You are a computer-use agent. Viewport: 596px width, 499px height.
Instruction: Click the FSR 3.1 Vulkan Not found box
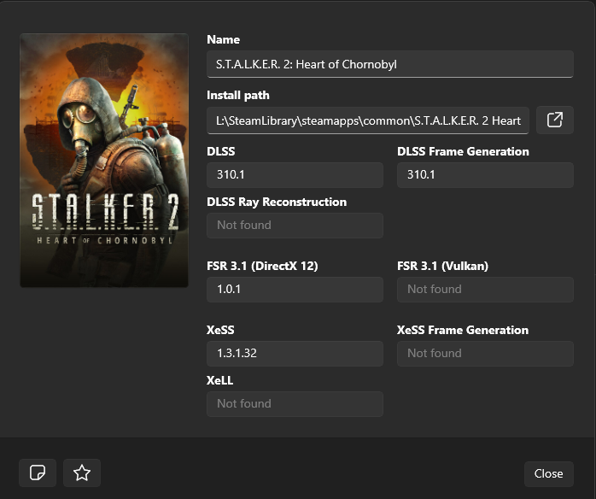coord(485,290)
